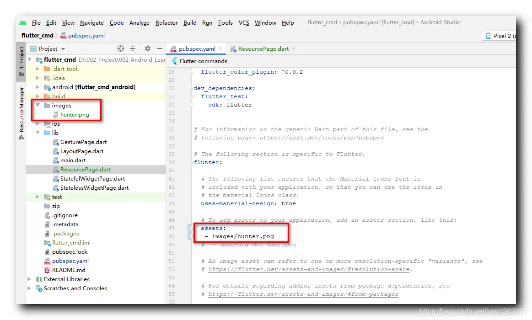Switch to the pubspec.yaml tab
The height and width of the screenshot is (320, 532).
point(197,49)
